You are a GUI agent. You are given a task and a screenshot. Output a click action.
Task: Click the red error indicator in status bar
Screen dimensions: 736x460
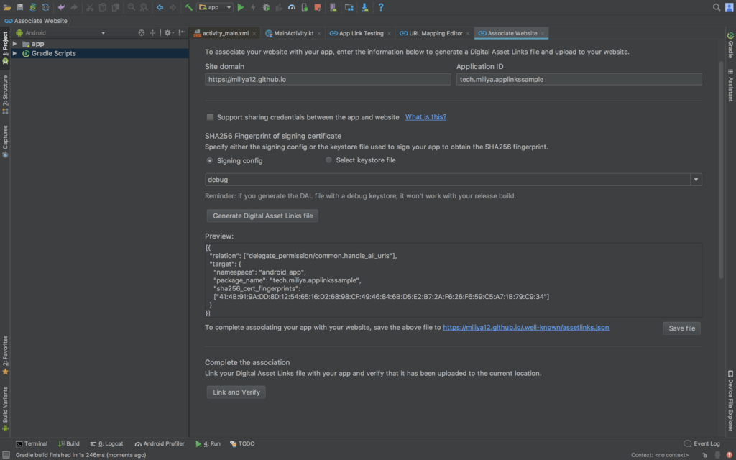click(x=729, y=455)
